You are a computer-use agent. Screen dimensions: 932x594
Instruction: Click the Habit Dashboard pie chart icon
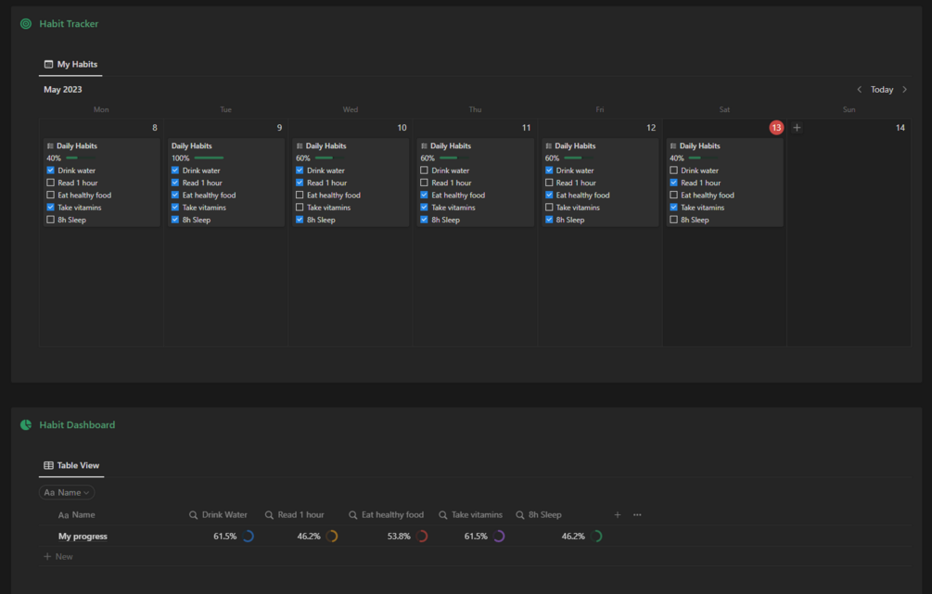tap(26, 424)
